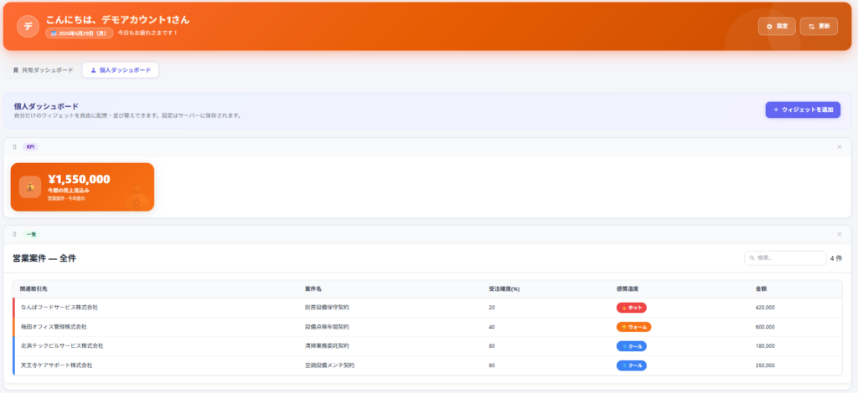Select 個人ダッシュボード tab

pos(121,70)
